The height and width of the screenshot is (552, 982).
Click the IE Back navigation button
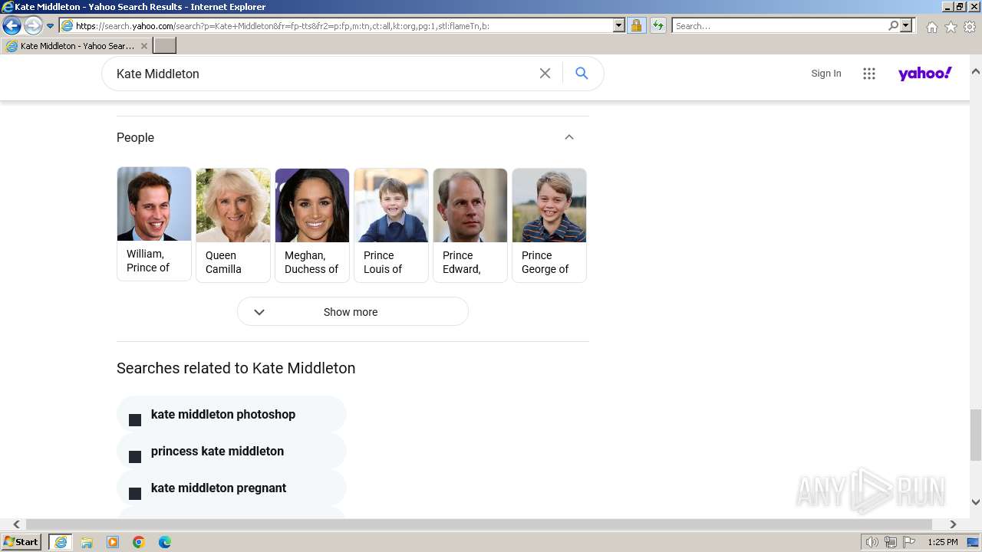[12, 26]
